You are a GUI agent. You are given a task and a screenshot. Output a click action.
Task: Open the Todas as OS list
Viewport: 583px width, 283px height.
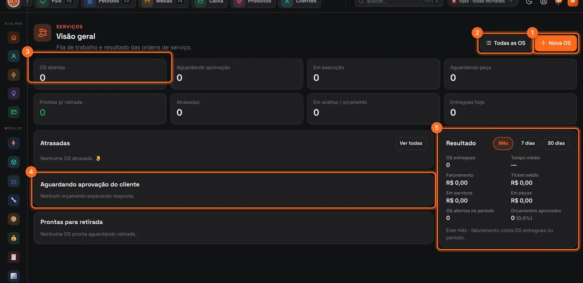505,43
